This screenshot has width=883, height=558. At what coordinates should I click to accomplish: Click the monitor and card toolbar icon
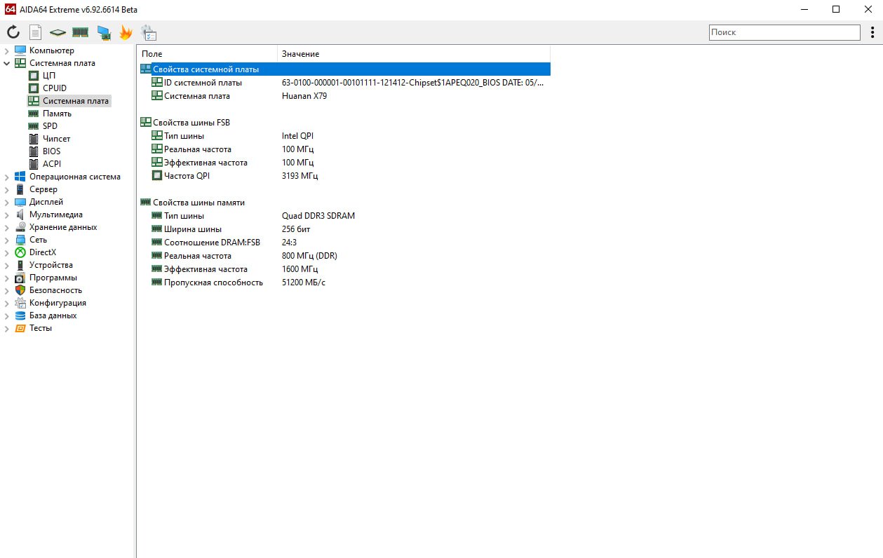[104, 32]
